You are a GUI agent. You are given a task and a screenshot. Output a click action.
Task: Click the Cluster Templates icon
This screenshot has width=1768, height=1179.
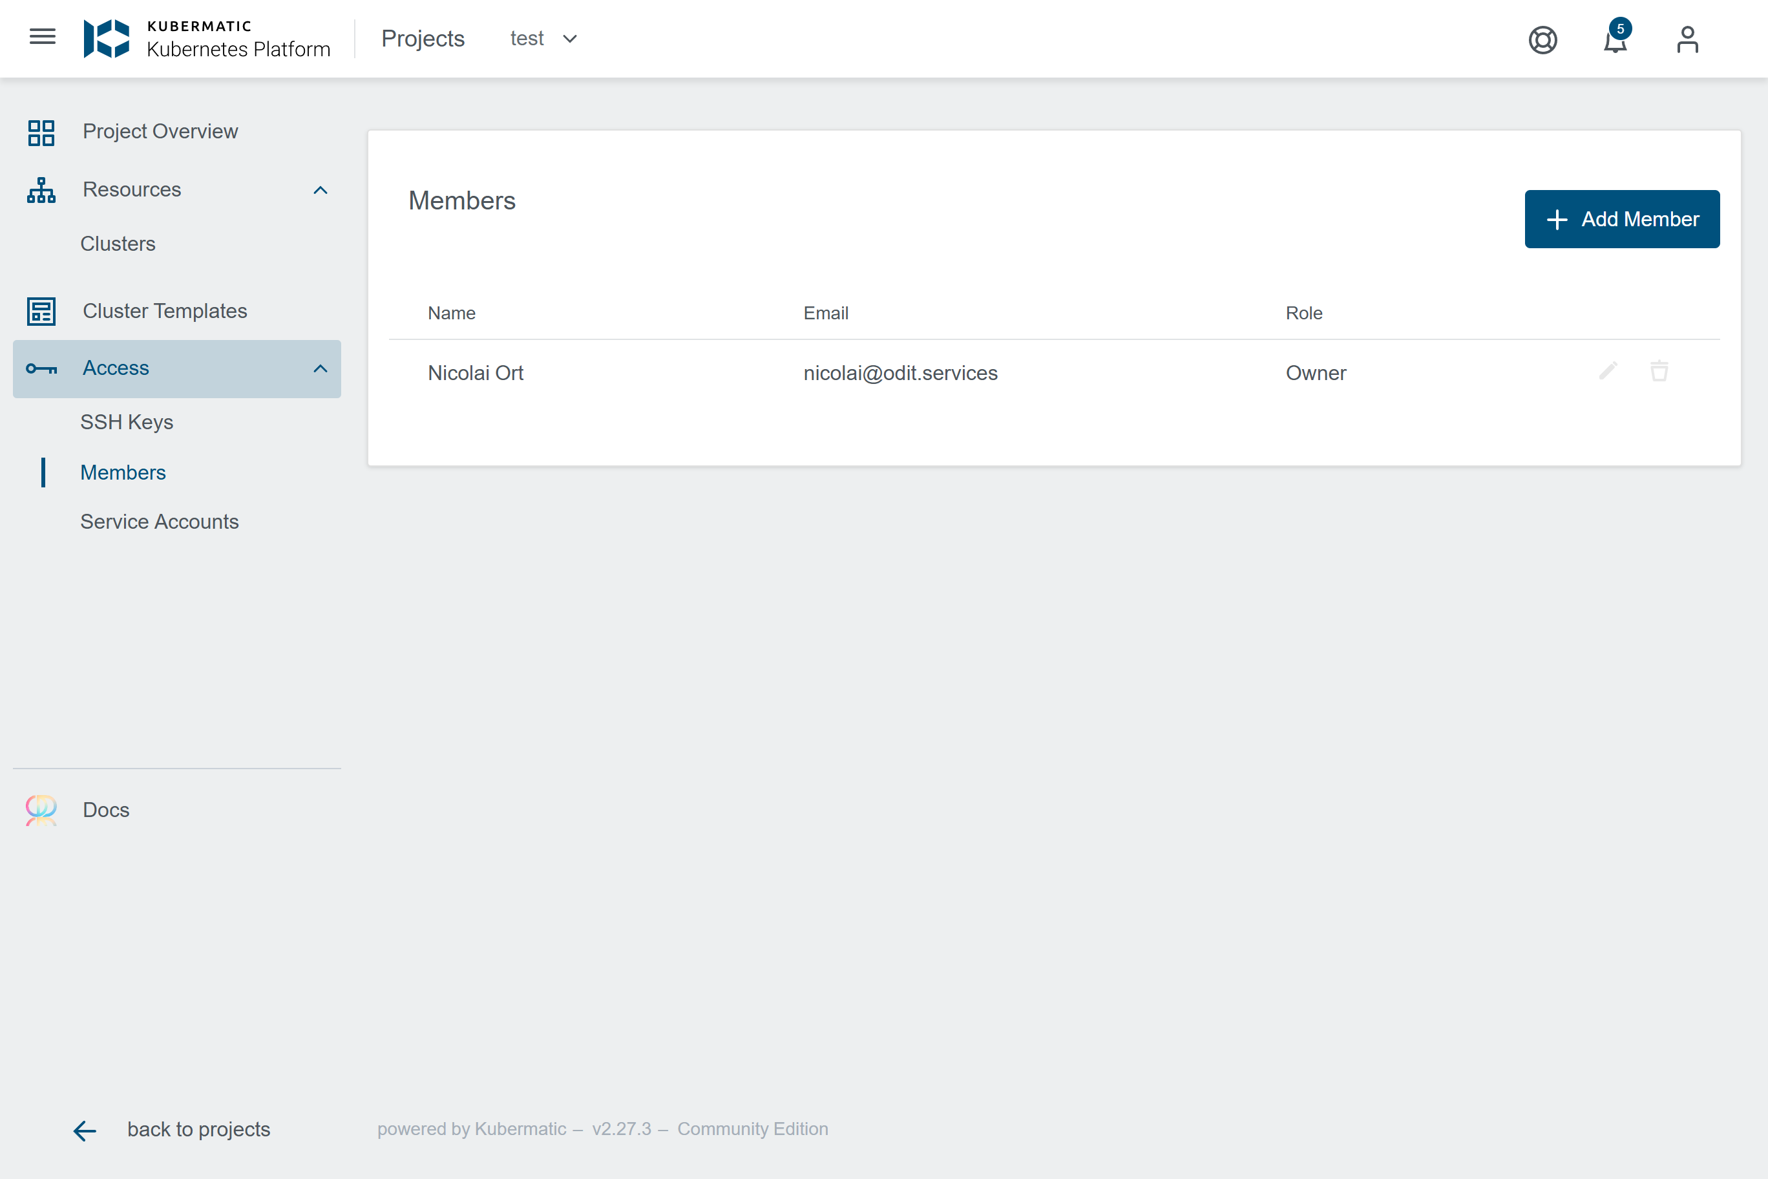pyautogui.click(x=41, y=312)
